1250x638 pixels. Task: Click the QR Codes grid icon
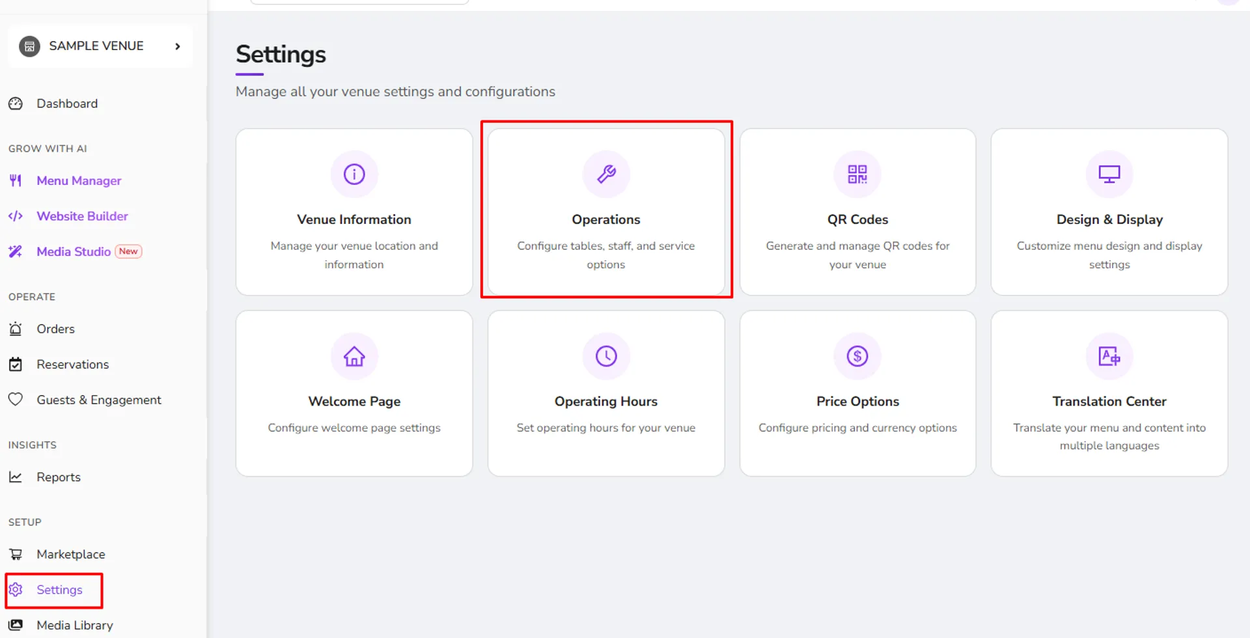[x=857, y=174]
